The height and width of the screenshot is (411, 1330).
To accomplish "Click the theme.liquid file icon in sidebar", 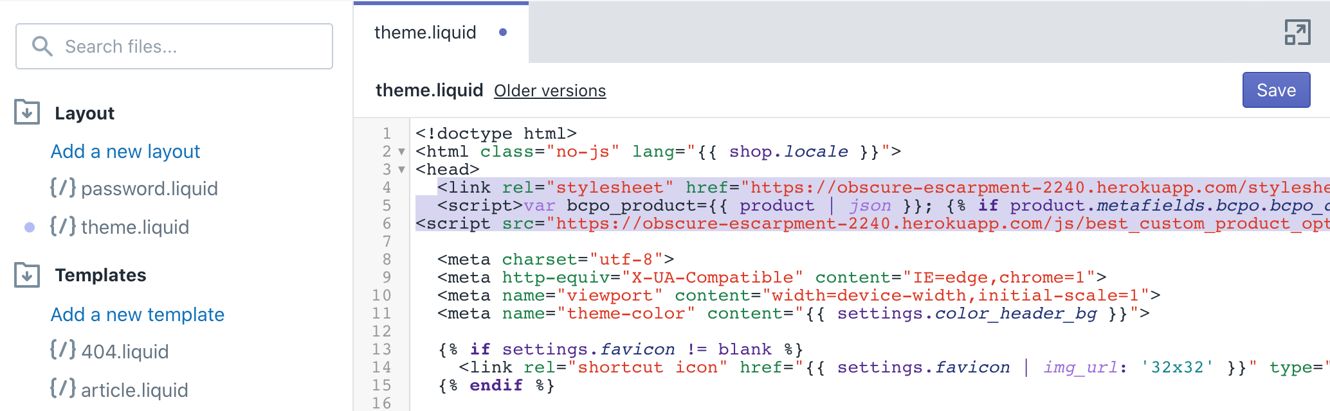I will coord(63,227).
